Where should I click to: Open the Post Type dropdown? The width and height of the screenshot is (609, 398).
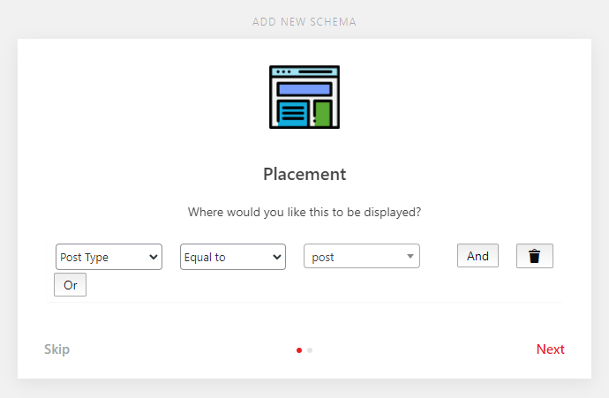(109, 257)
